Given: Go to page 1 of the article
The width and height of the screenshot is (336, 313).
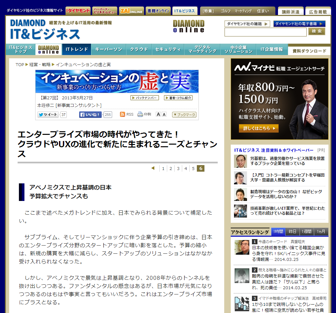Looking at the screenshot, I should tap(163, 168).
